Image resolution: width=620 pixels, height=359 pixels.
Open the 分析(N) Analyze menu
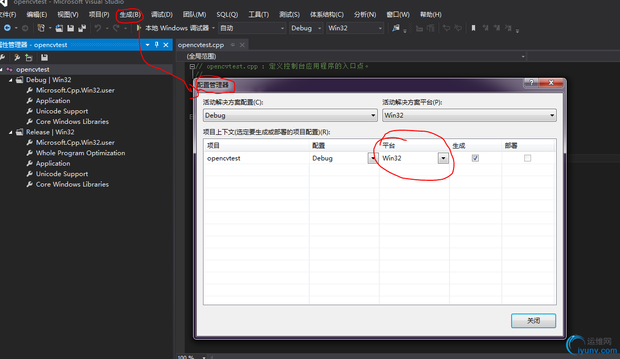coord(365,15)
